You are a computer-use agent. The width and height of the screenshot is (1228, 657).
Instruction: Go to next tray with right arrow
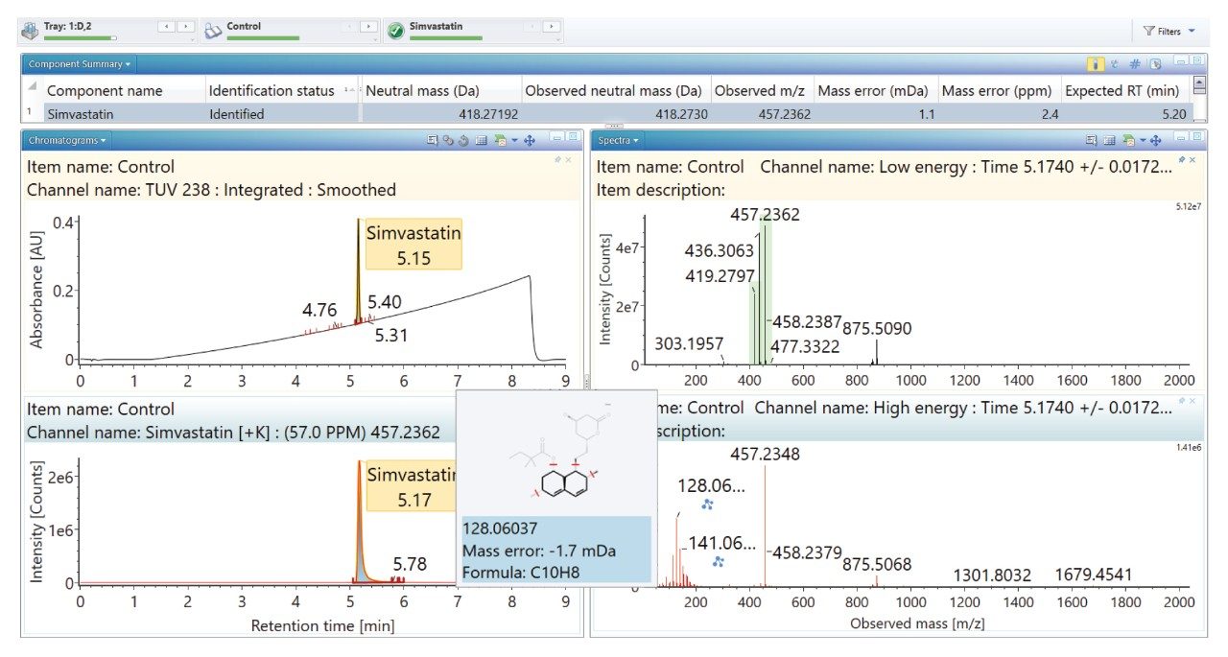click(x=185, y=27)
